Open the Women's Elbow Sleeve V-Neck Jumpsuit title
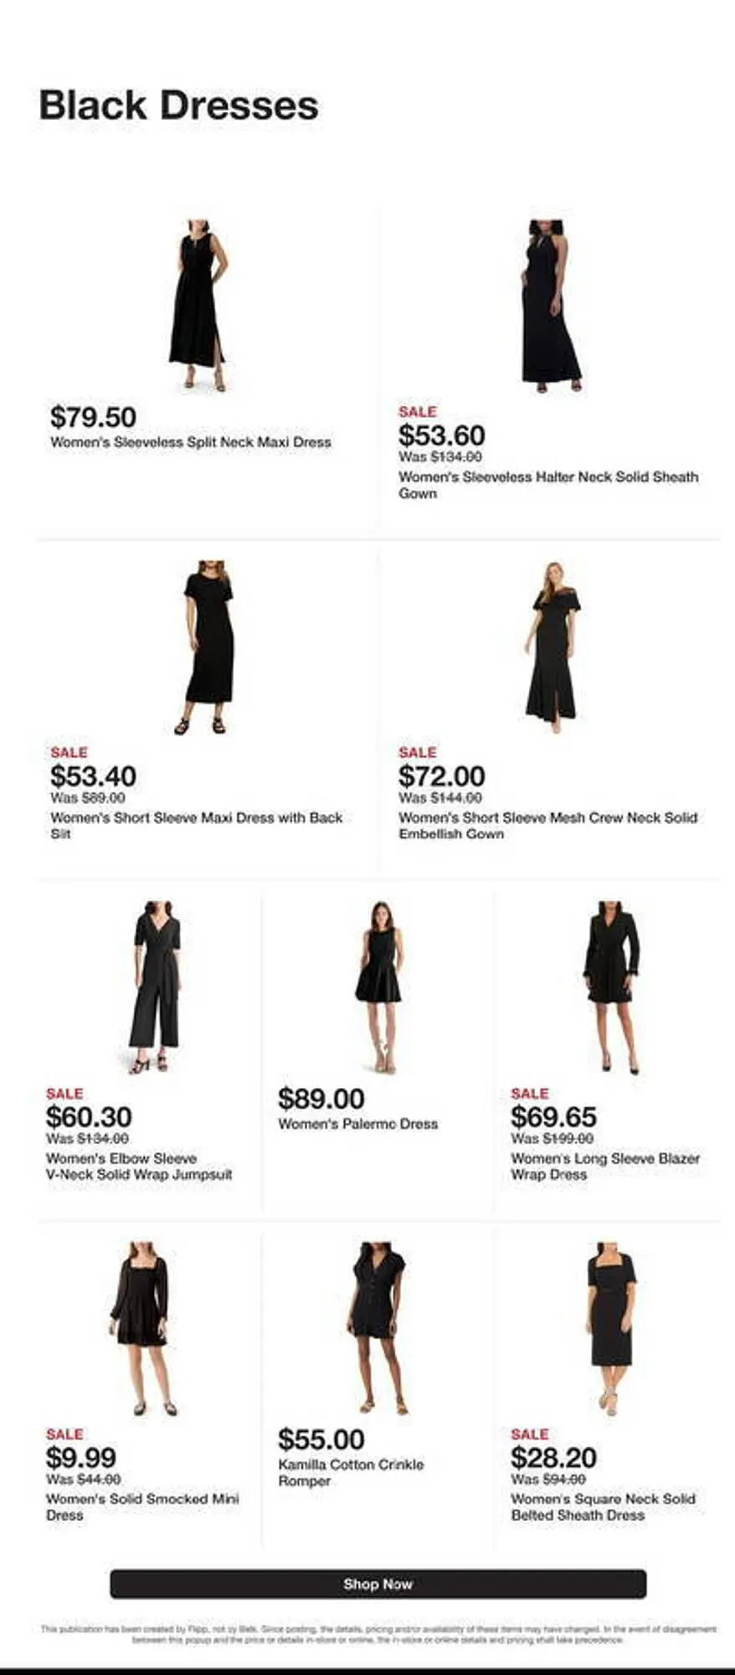The width and height of the screenshot is (735, 1675). [139, 1167]
